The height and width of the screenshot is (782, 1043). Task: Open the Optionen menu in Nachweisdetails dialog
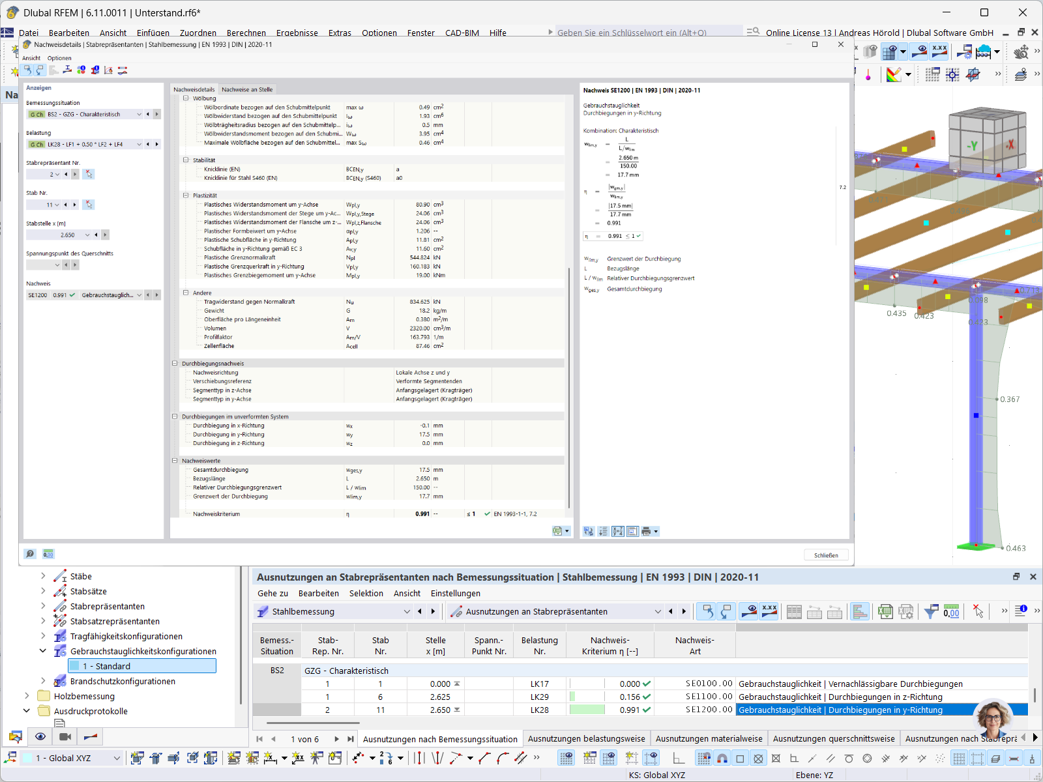point(59,58)
